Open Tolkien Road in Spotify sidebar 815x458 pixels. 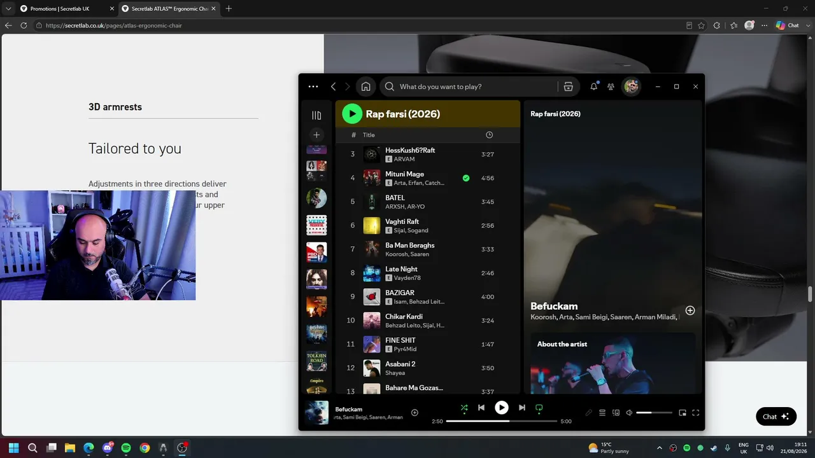pyautogui.click(x=316, y=361)
